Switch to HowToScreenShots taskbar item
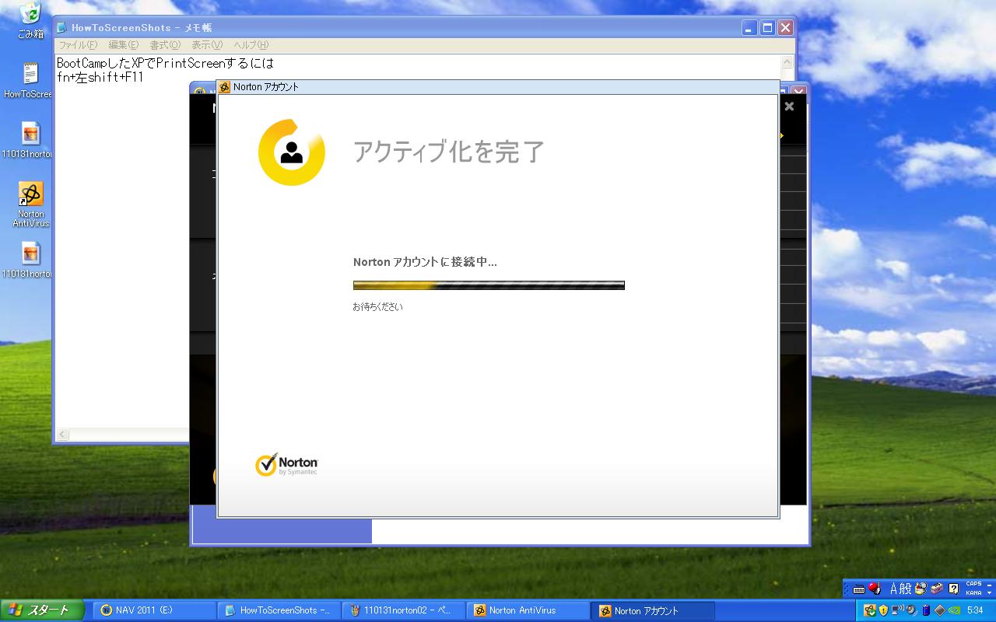The width and height of the screenshot is (996, 622). [279, 610]
